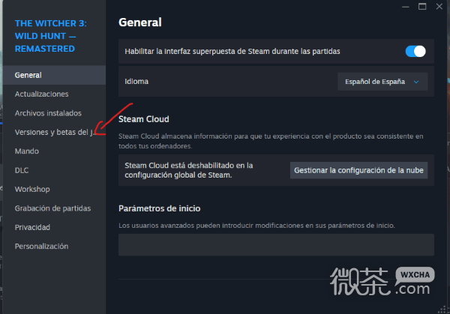Click the window resize grip corner

tap(442, 310)
